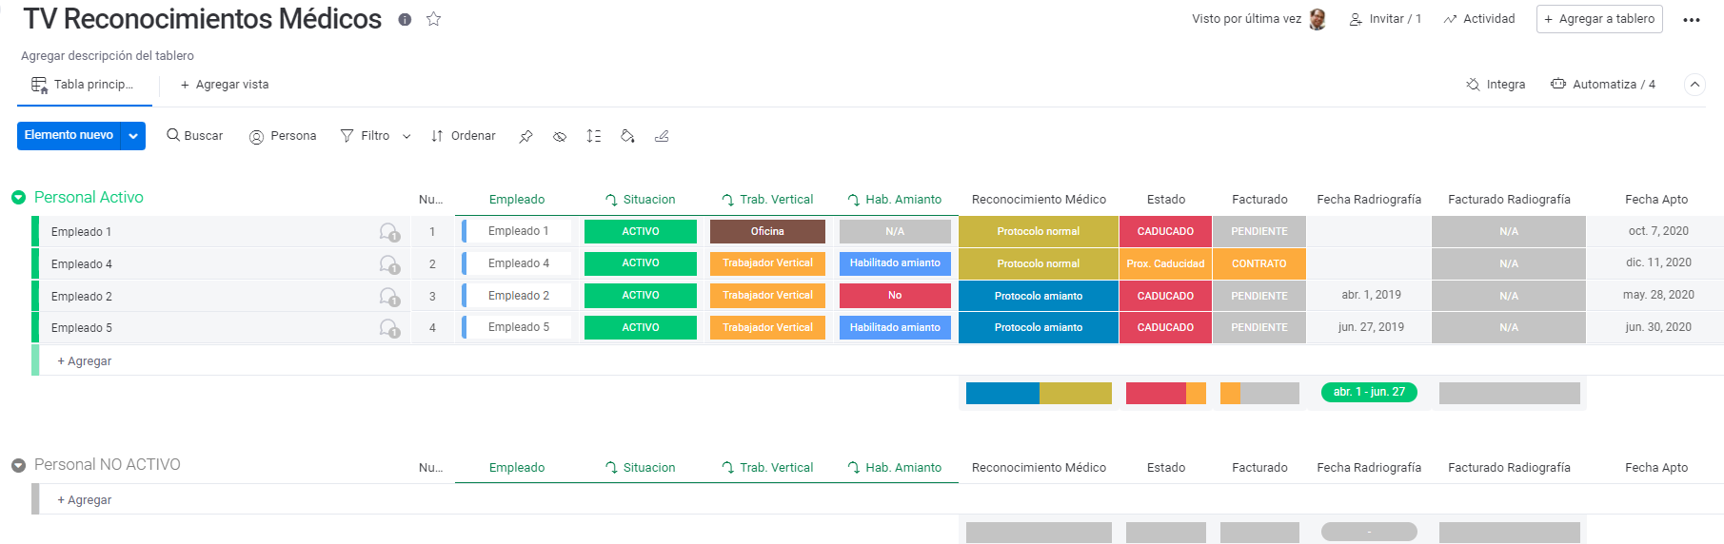This screenshot has height=544, width=1724.
Task: Open dropdown arrow next to Elemento nuevo
Action: pos(133,136)
